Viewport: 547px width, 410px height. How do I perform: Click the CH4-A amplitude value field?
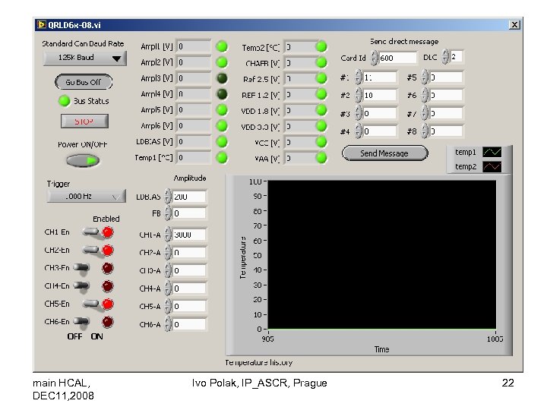tap(189, 289)
